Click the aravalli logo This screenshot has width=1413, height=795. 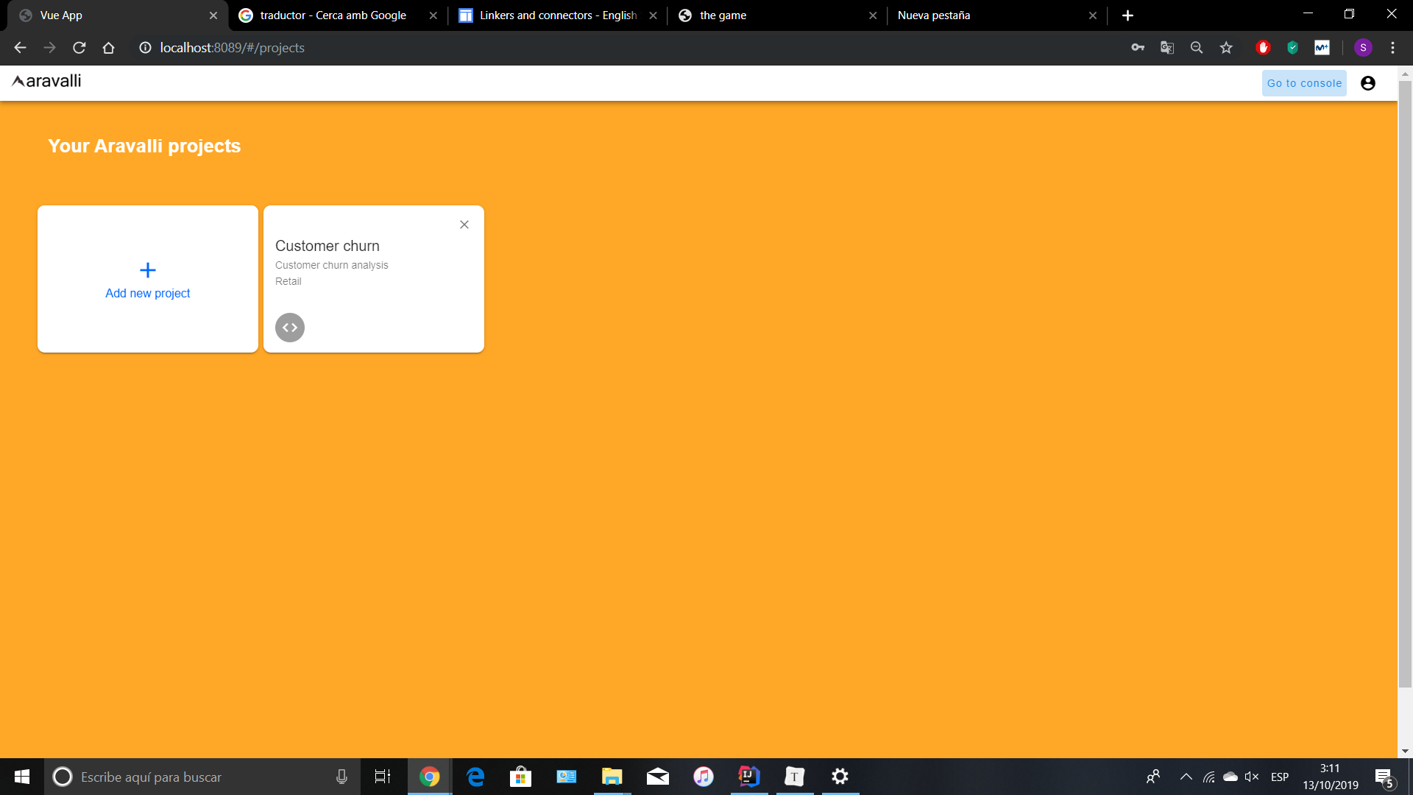(x=47, y=81)
